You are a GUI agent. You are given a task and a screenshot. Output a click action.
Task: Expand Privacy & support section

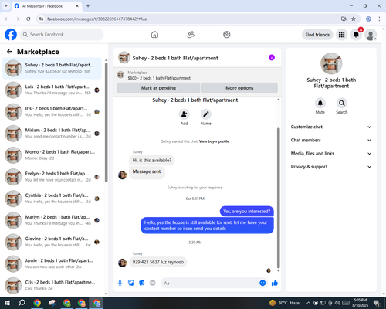[331, 167]
